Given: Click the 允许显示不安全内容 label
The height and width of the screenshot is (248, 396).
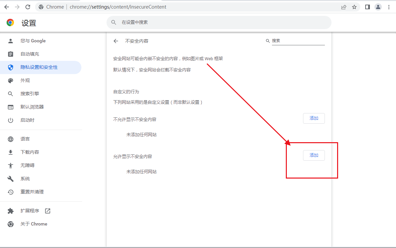Looking at the screenshot, I should (x=133, y=157).
